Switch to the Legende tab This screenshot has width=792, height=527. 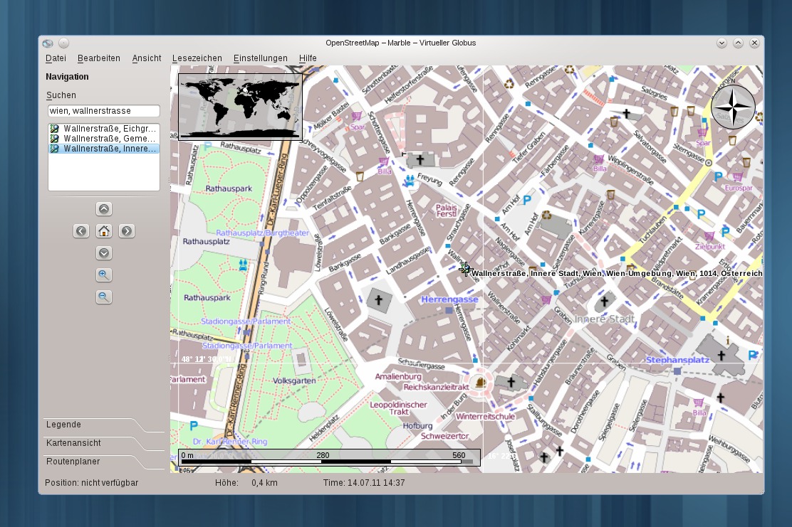pos(63,425)
